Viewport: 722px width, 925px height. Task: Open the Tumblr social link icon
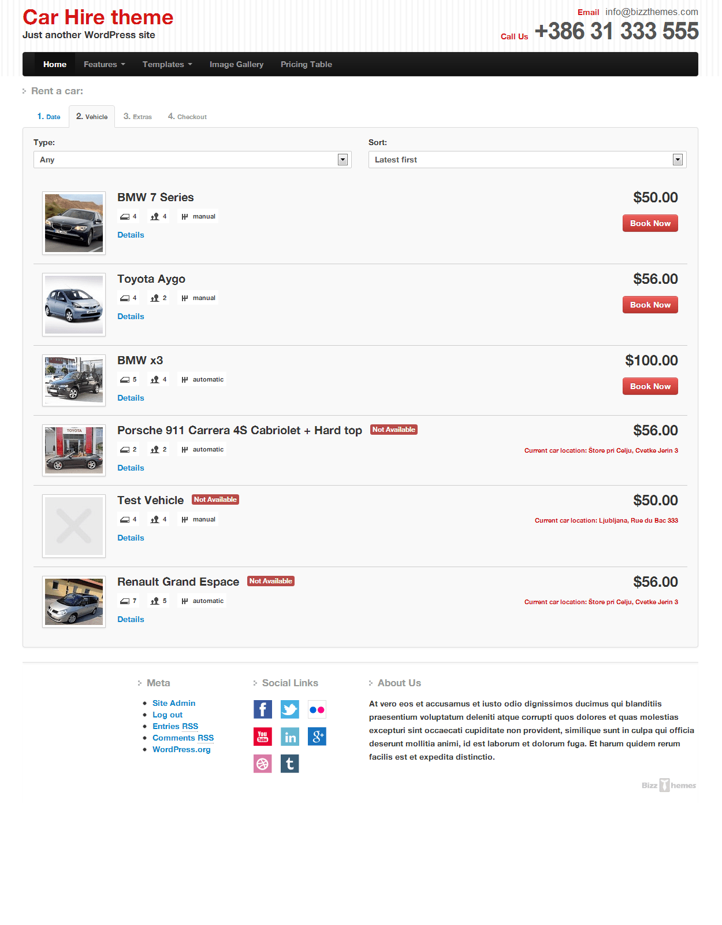click(x=290, y=764)
